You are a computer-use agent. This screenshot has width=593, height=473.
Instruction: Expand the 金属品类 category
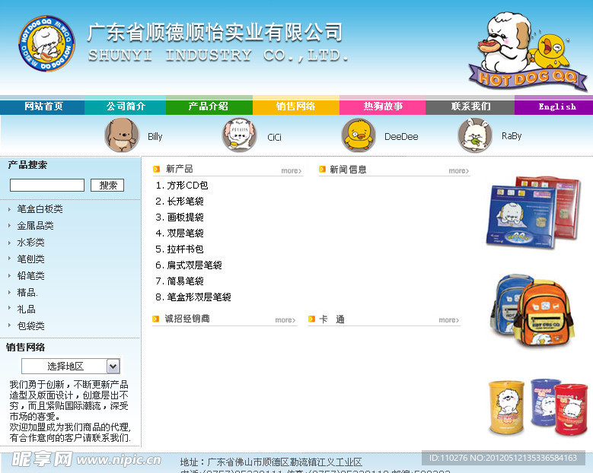pos(35,226)
